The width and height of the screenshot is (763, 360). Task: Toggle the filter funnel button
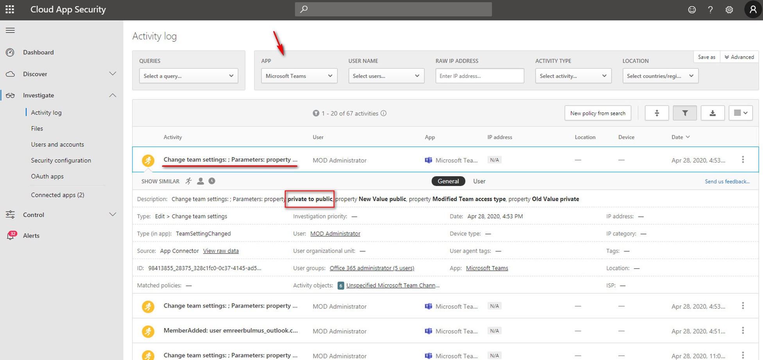685,113
